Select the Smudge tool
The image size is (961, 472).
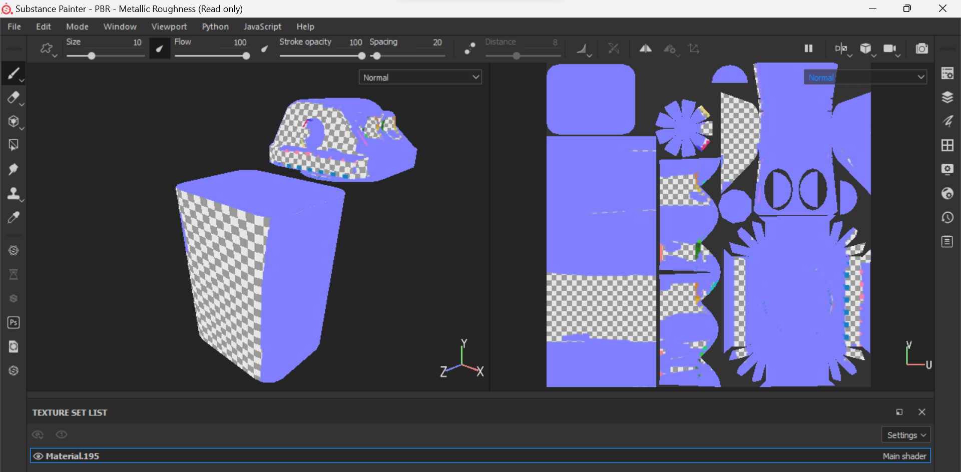click(14, 170)
